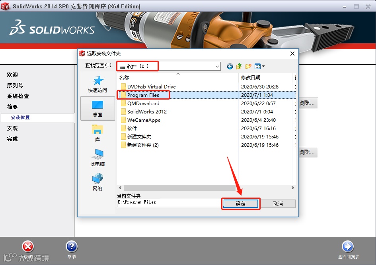Click horizontal scrollbar right arrow
This screenshot has width=376, height=265.
pos(292,188)
